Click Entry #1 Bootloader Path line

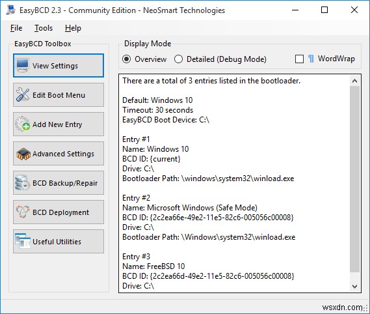coord(208,178)
